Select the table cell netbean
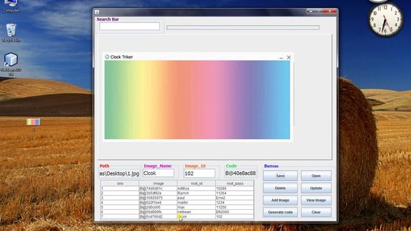 pos(197,212)
